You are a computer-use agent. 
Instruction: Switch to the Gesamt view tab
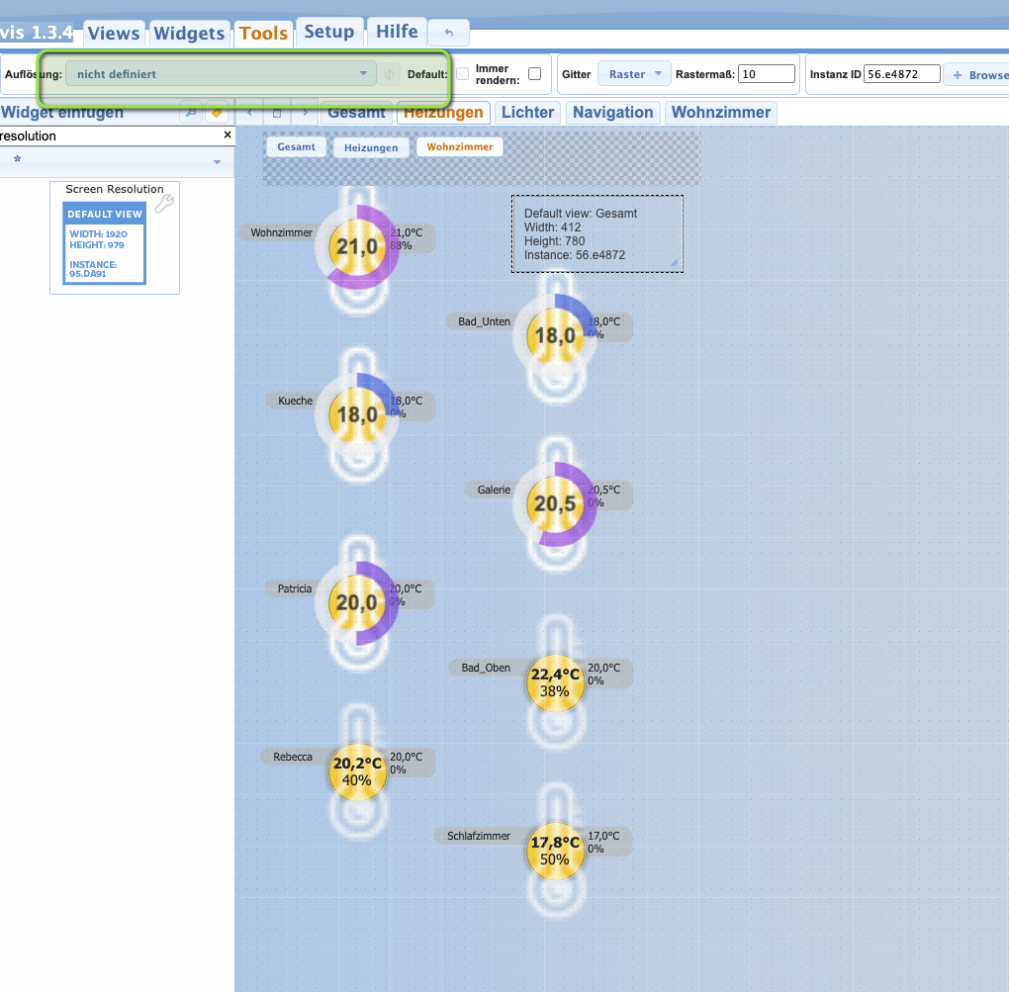(356, 113)
